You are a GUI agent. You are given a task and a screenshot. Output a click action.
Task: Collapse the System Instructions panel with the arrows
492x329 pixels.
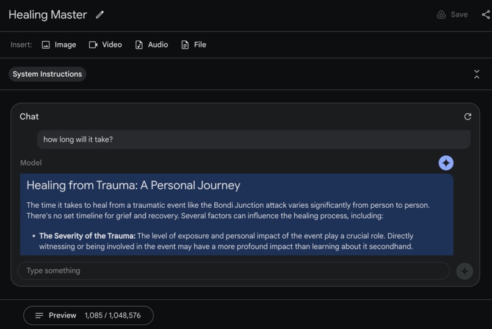click(477, 74)
